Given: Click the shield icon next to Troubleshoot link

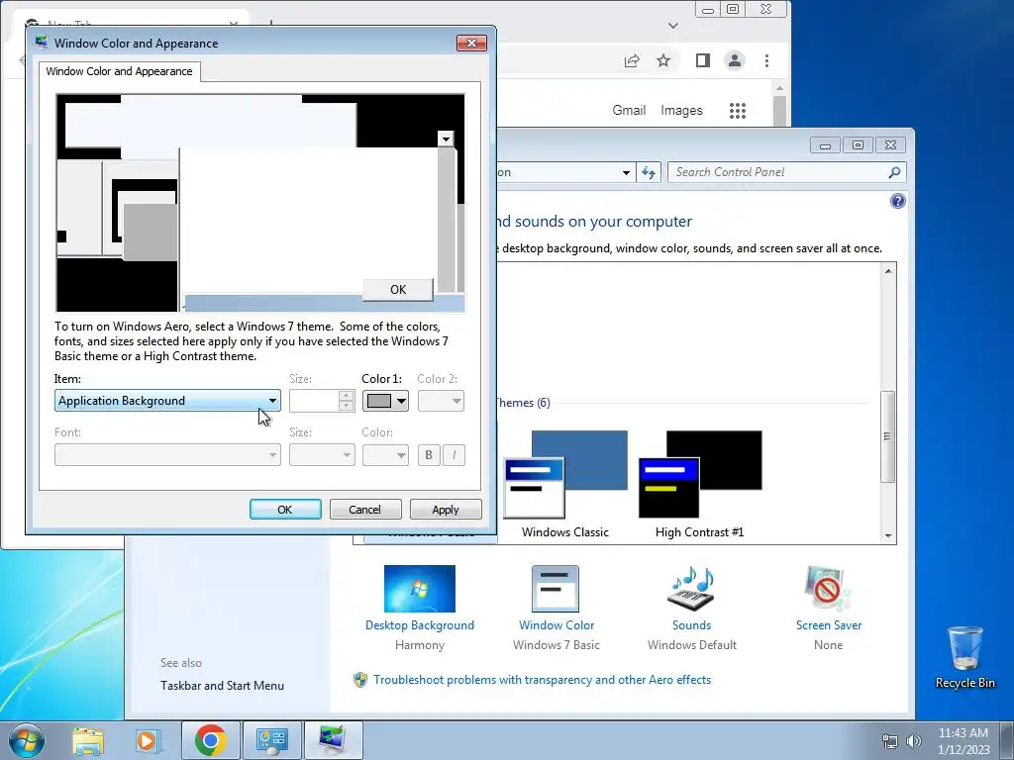Looking at the screenshot, I should click(360, 680).
